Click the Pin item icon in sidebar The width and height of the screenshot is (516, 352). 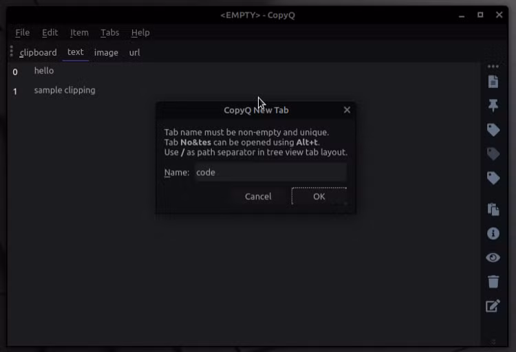pos(493,106)
